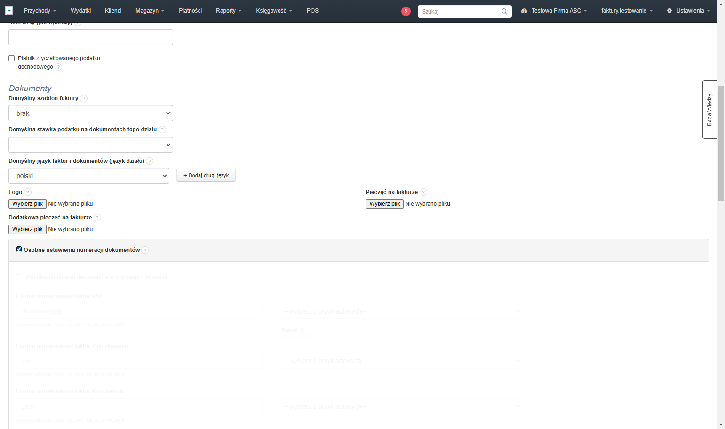This screenshot has width=725, height=429.
Task: Expand the Magazyn menu
Action: tap(150, 11)
